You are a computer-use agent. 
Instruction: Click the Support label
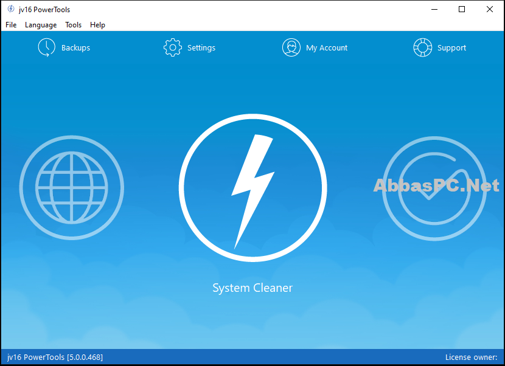pyautogui.click(x=451, y=47)
